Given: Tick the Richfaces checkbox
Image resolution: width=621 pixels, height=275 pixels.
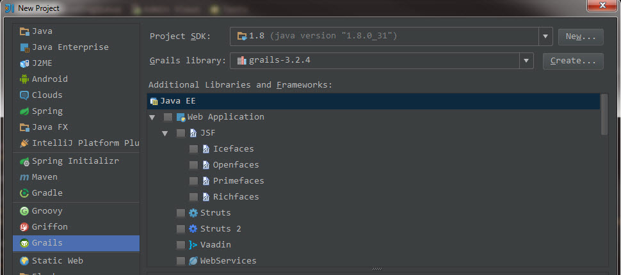Looking at the screenshot, I should [x=193, y=197].
